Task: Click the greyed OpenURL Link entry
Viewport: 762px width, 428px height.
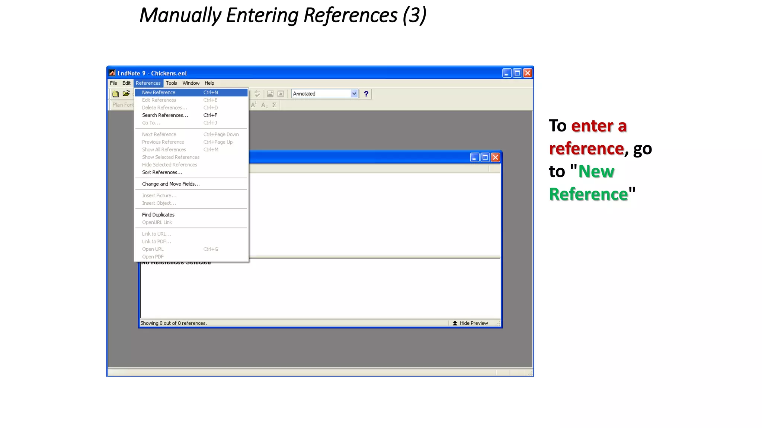Action: pos(191,222)
